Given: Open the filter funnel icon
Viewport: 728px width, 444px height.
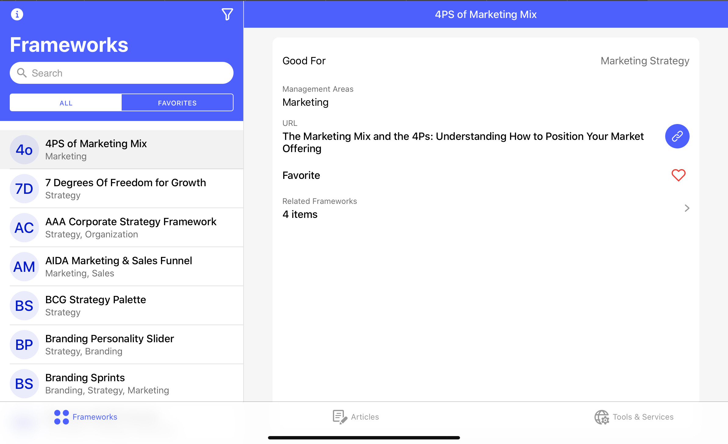Looking at the screenshot, I should click(227, 14).
